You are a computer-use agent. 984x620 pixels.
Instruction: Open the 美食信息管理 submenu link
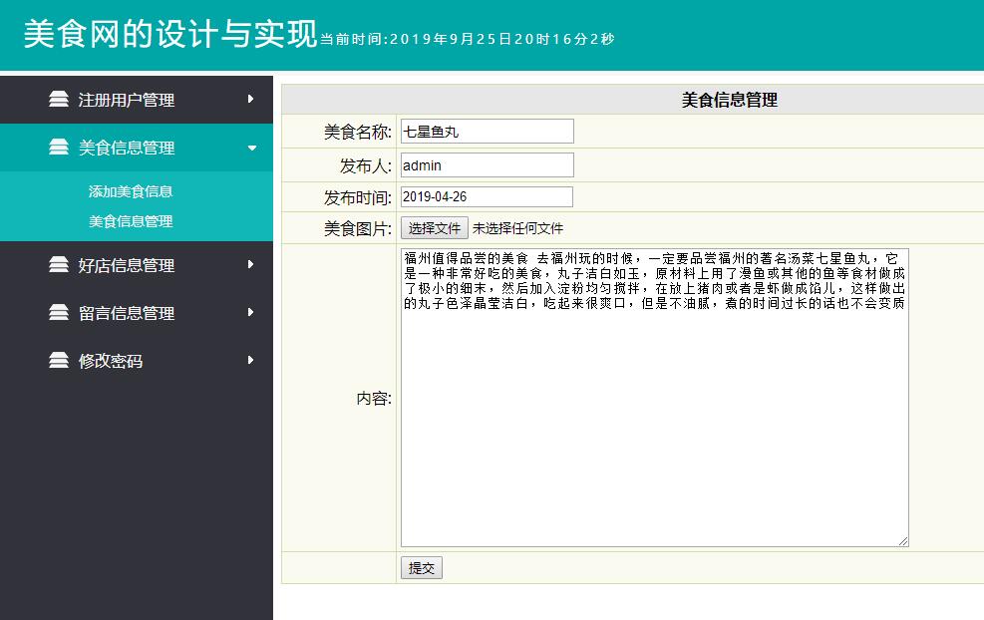coord(131,221)
